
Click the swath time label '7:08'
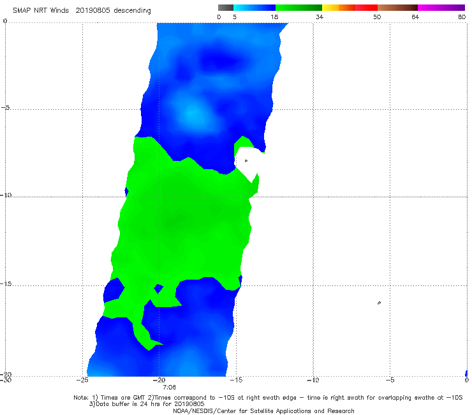(169, 387)
